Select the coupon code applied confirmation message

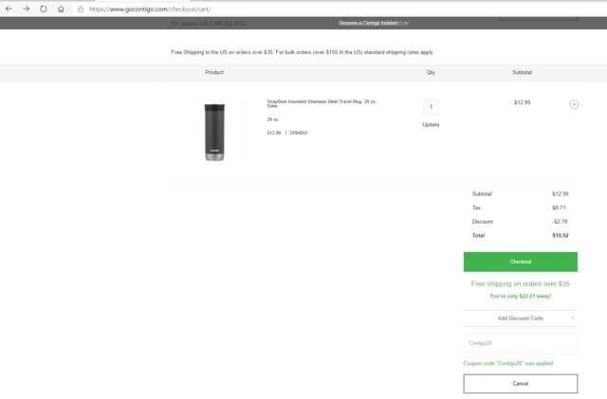[x=508, y=363]
